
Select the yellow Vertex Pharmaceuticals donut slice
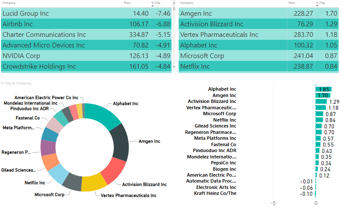tap(93, 183)
